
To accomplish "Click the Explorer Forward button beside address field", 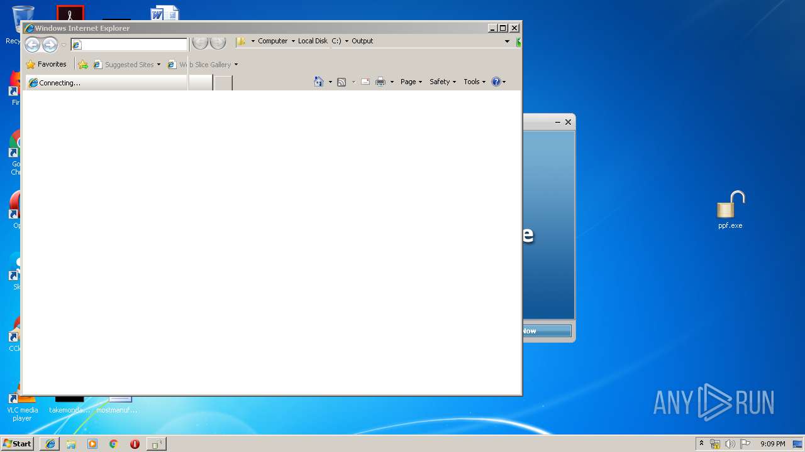I will coord(218,42).
